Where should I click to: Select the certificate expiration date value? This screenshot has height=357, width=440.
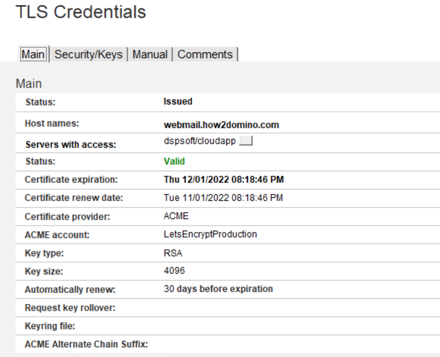click(x=224, y=180)
